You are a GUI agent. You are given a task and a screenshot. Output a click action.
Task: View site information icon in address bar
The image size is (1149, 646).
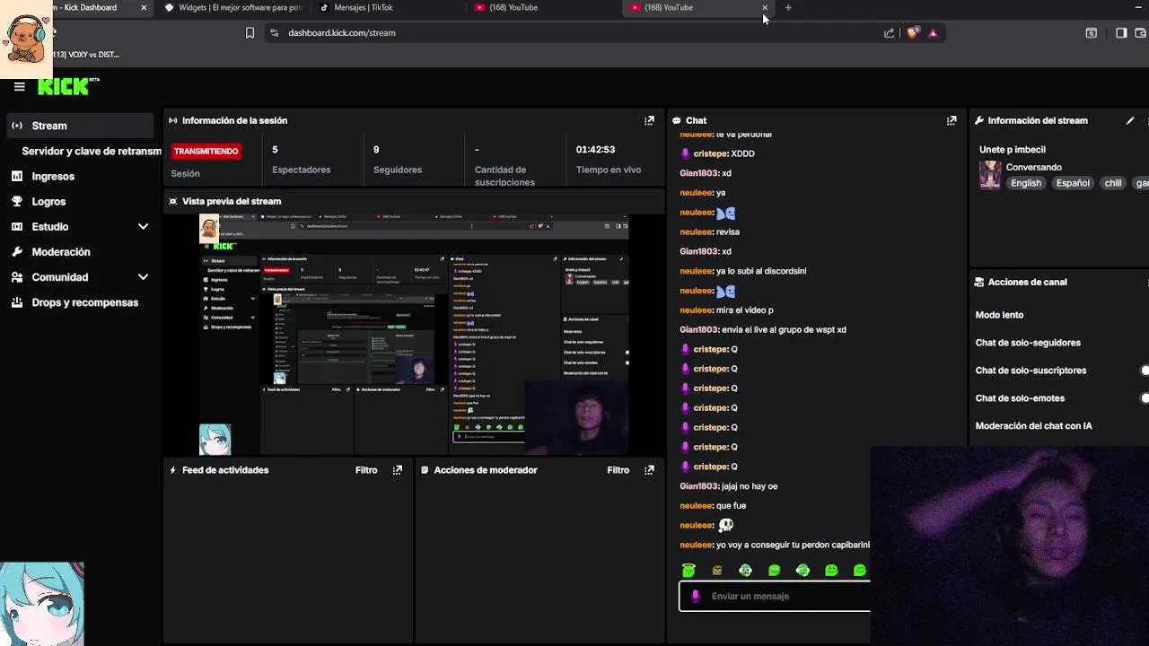click(x=275, y=33)
